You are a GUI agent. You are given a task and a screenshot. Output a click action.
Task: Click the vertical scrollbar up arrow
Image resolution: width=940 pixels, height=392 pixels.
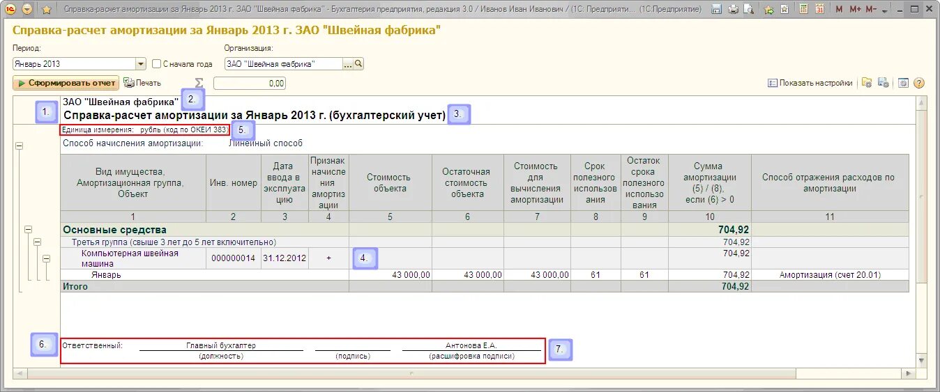pyautogui.click(x=922, y=103)
